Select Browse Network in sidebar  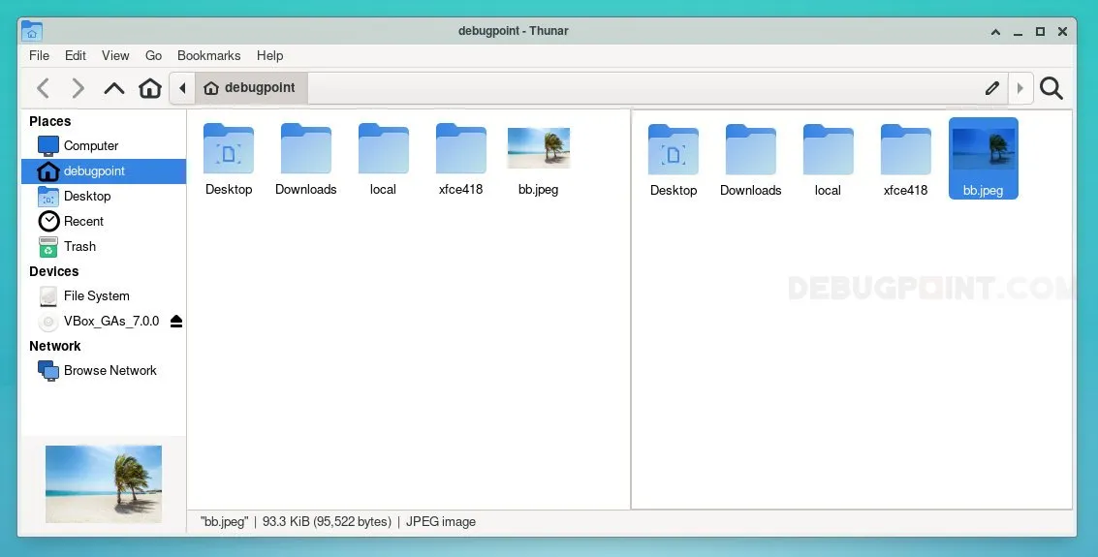pyautogui.click(x=110, y=370)
